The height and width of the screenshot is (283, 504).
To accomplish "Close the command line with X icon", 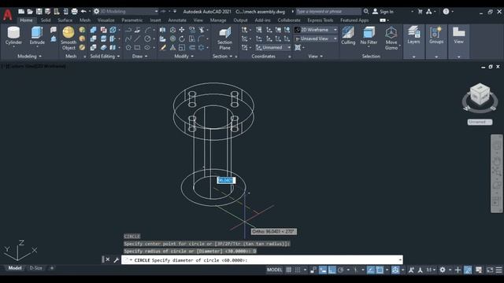I will click(108, 259).
